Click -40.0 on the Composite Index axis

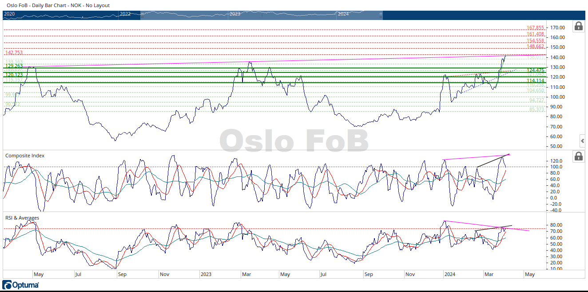pyautogui.click(x=557, y=211)
